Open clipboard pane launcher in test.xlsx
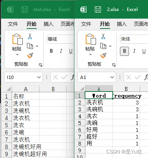 (41, 65)
